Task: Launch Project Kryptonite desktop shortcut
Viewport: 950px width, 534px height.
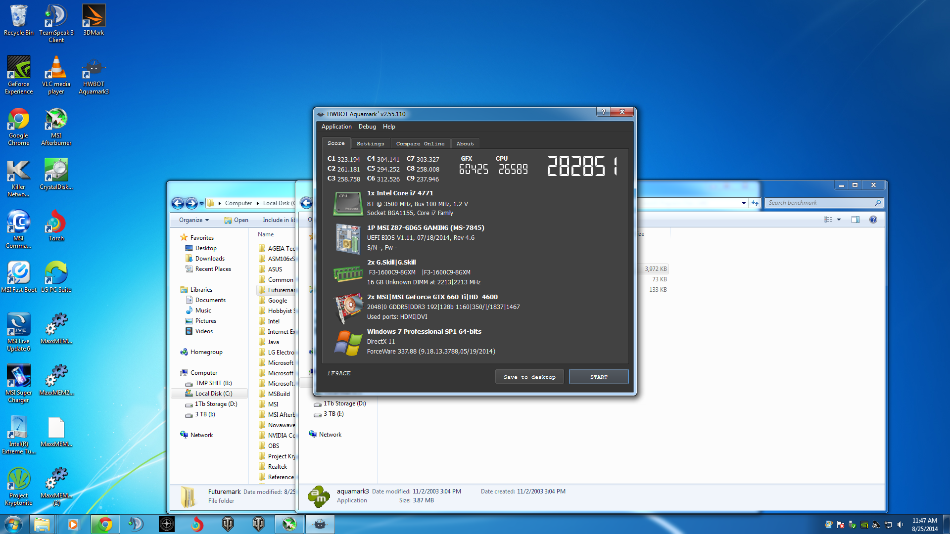Action: (19, 486)
